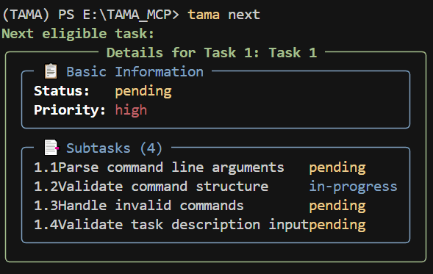Click the 'Details for Task 1' panel title

tap(212, 52)
